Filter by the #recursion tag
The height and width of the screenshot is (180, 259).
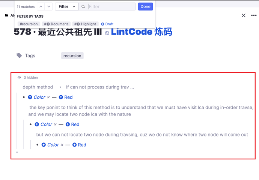coord(29,24)
